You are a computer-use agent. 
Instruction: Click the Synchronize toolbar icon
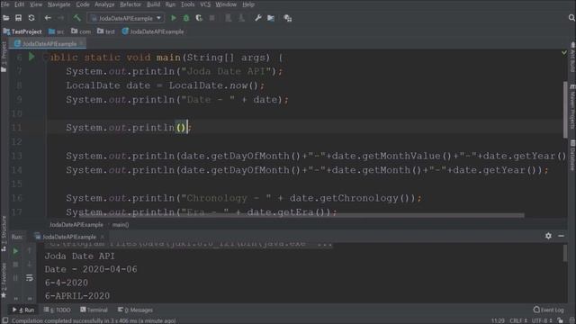tap(31, 18)
